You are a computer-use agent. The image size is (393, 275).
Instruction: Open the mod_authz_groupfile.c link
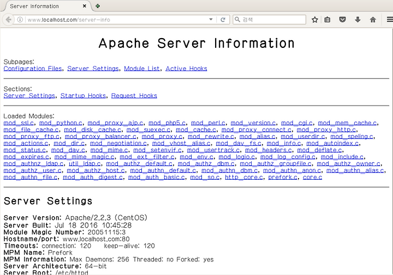pos(276,163)
